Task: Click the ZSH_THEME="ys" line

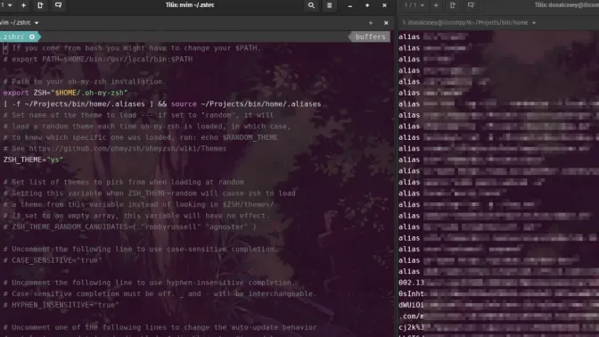Action: coord(33,160)
